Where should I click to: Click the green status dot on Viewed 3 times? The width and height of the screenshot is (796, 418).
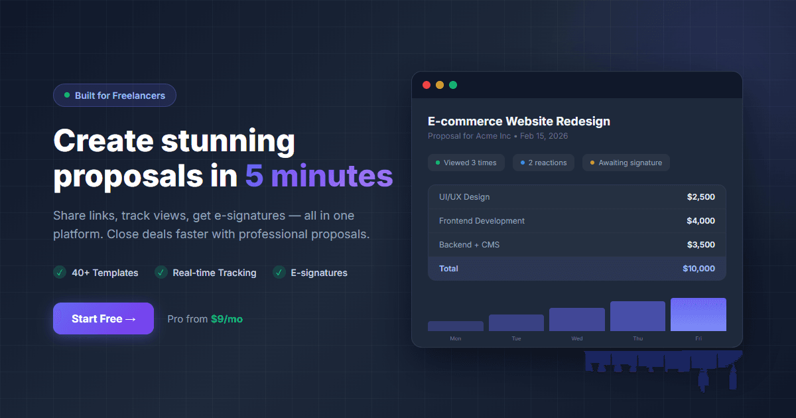438,163
